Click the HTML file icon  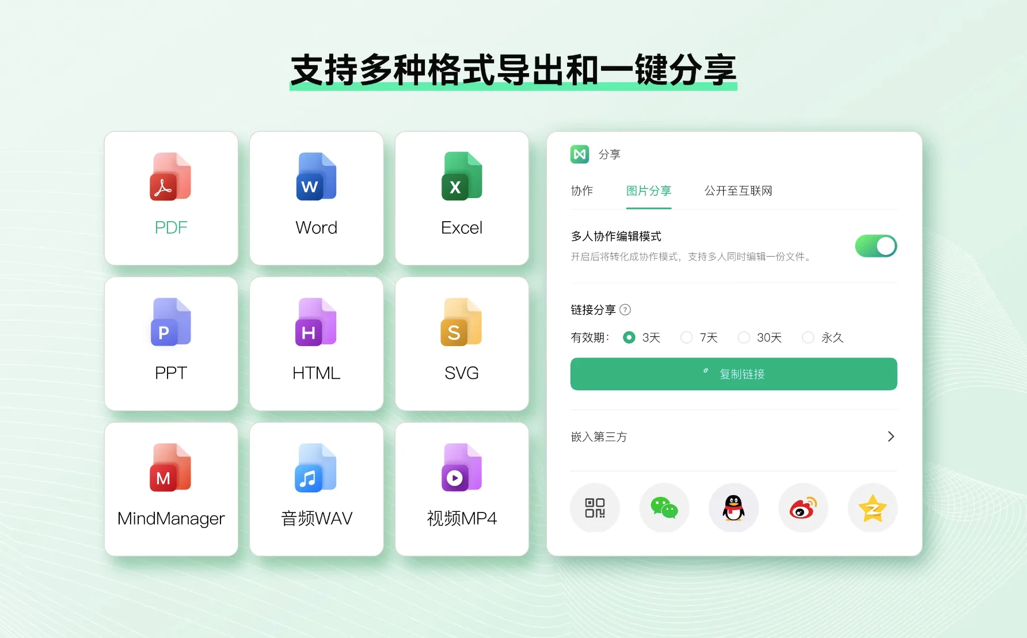click(x=316, y=322)
